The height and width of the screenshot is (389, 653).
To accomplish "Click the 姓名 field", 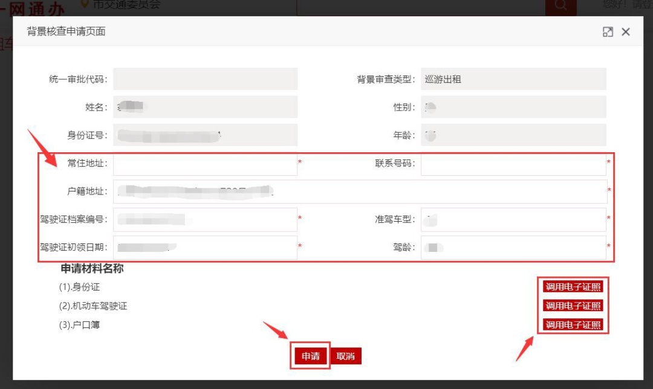I will 205,107.
